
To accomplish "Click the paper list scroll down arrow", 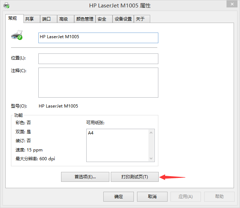I will 152,158.
